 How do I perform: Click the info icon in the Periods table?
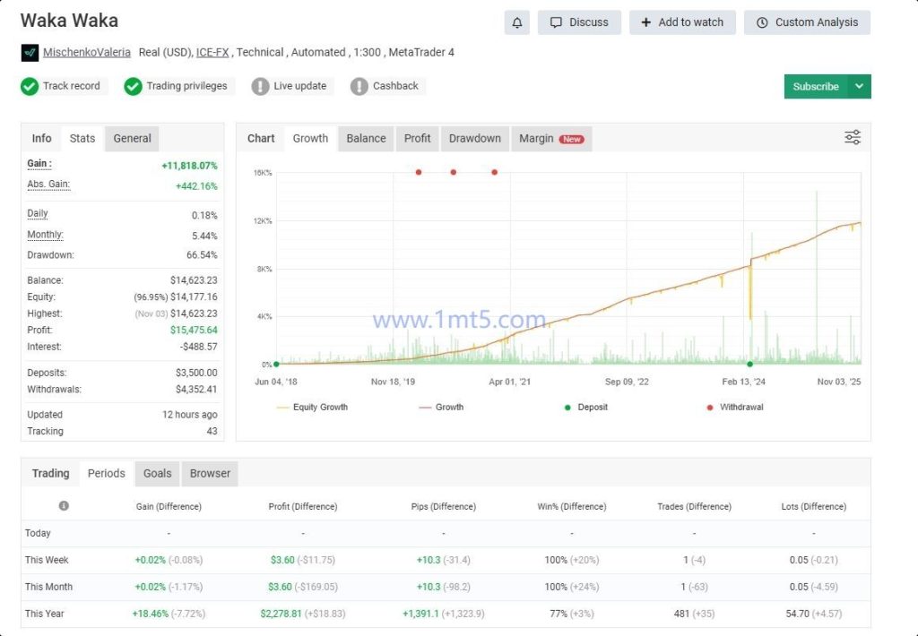click(x=63, y=506)
